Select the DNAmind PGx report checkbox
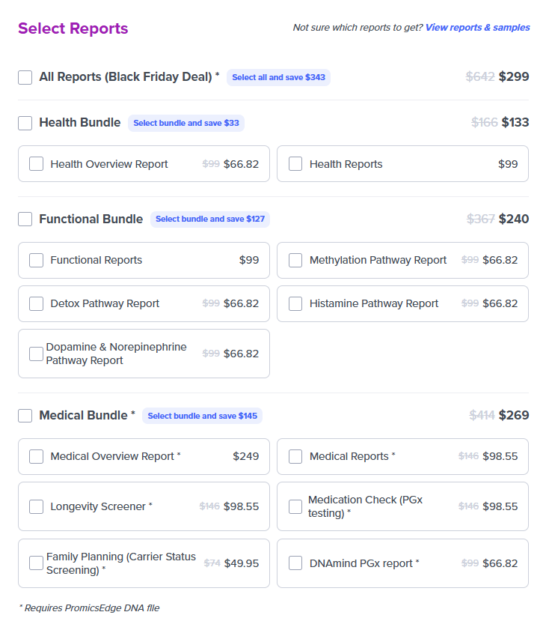 tap(295, 563)
